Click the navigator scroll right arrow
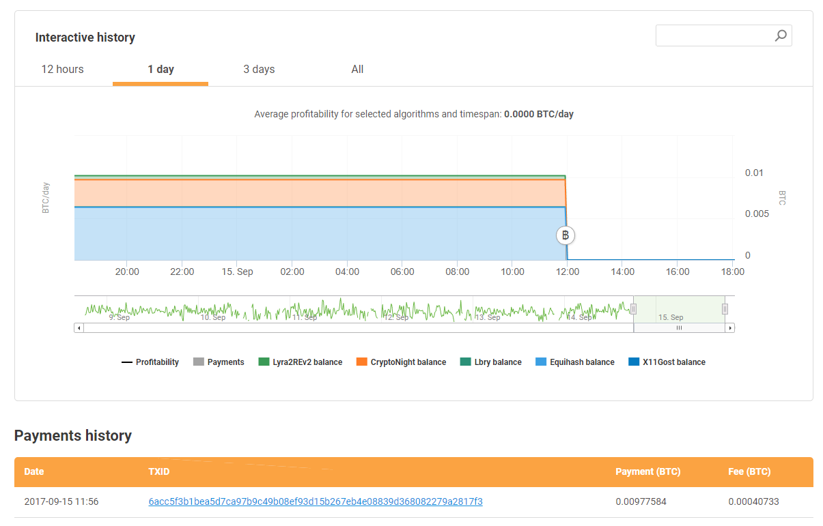 coord(730,328)
